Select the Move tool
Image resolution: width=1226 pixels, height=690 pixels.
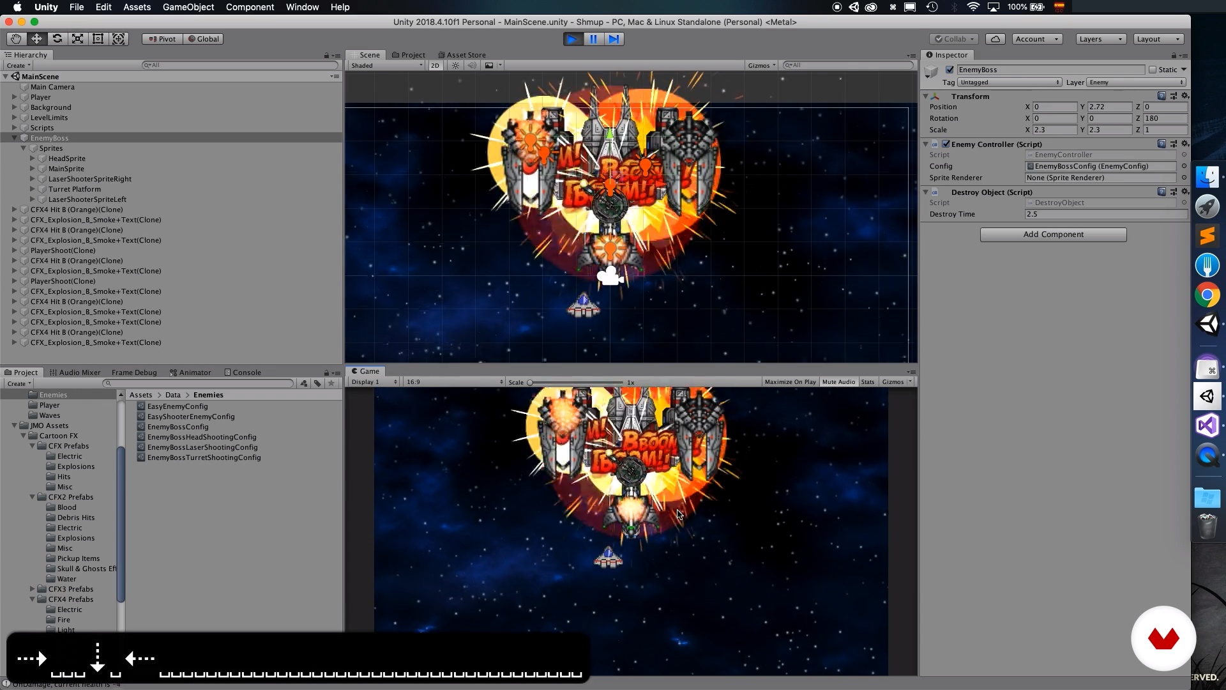36,39
